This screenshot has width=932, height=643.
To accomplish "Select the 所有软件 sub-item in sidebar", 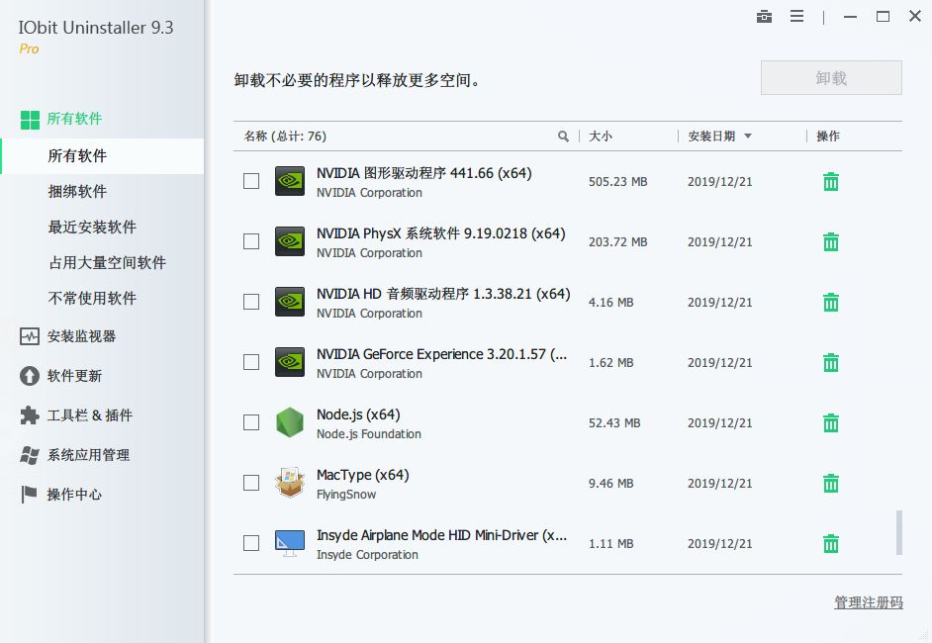I will coord(102,156).
